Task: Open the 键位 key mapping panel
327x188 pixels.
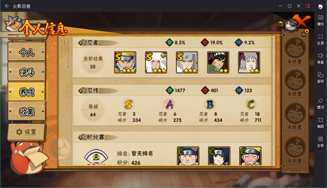Action: [320, 20]
